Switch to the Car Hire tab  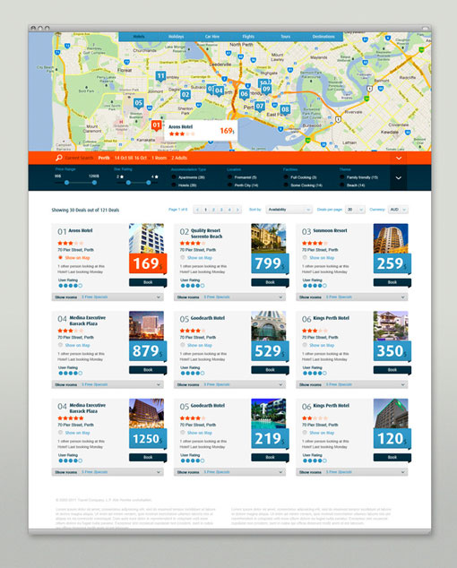coord(212,37)
